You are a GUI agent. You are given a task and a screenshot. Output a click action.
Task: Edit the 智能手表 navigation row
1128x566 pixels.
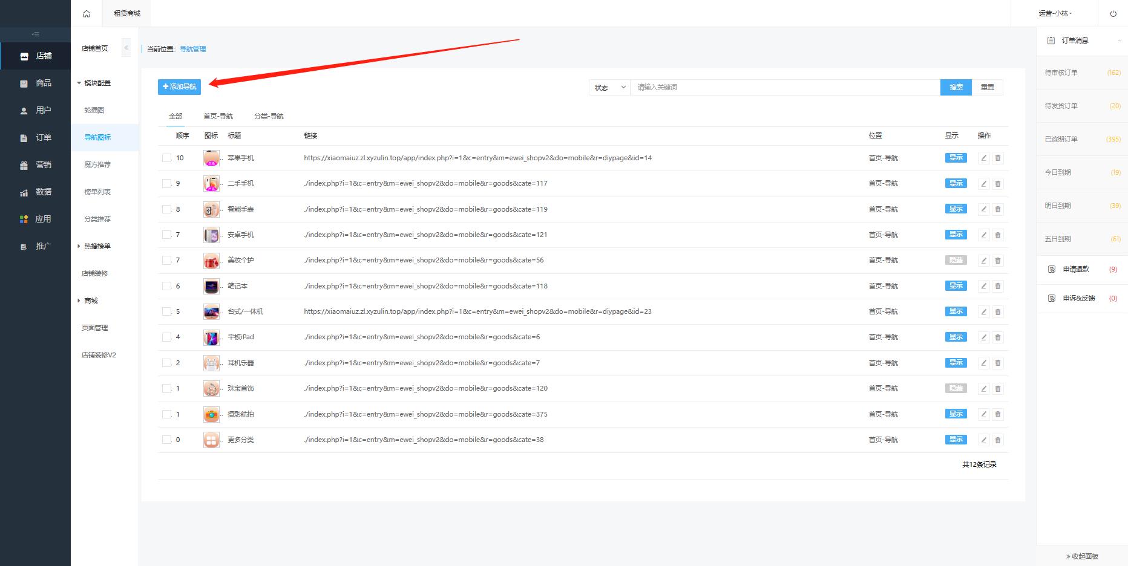pyautogui.click(x=984, y=209)
